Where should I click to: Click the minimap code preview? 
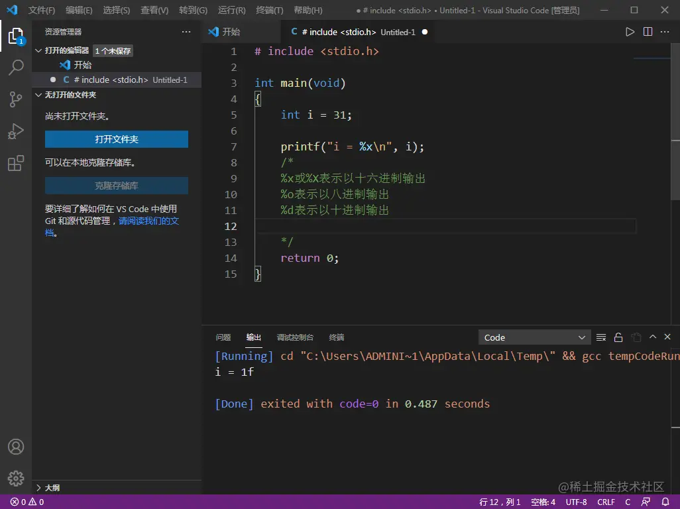pos(652,58)
